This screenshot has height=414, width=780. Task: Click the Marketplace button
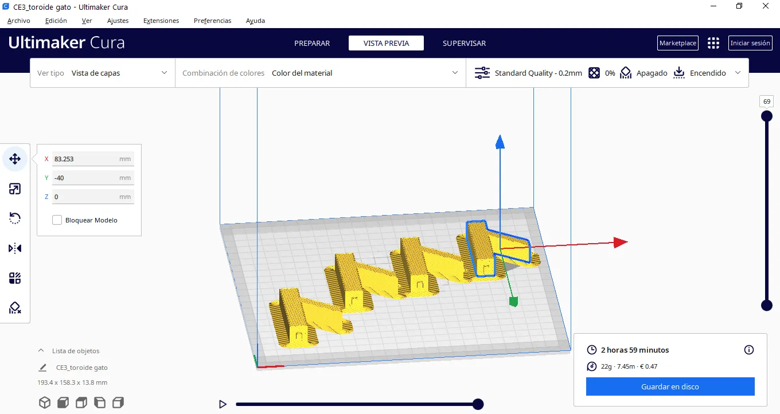tap(677, 43)
